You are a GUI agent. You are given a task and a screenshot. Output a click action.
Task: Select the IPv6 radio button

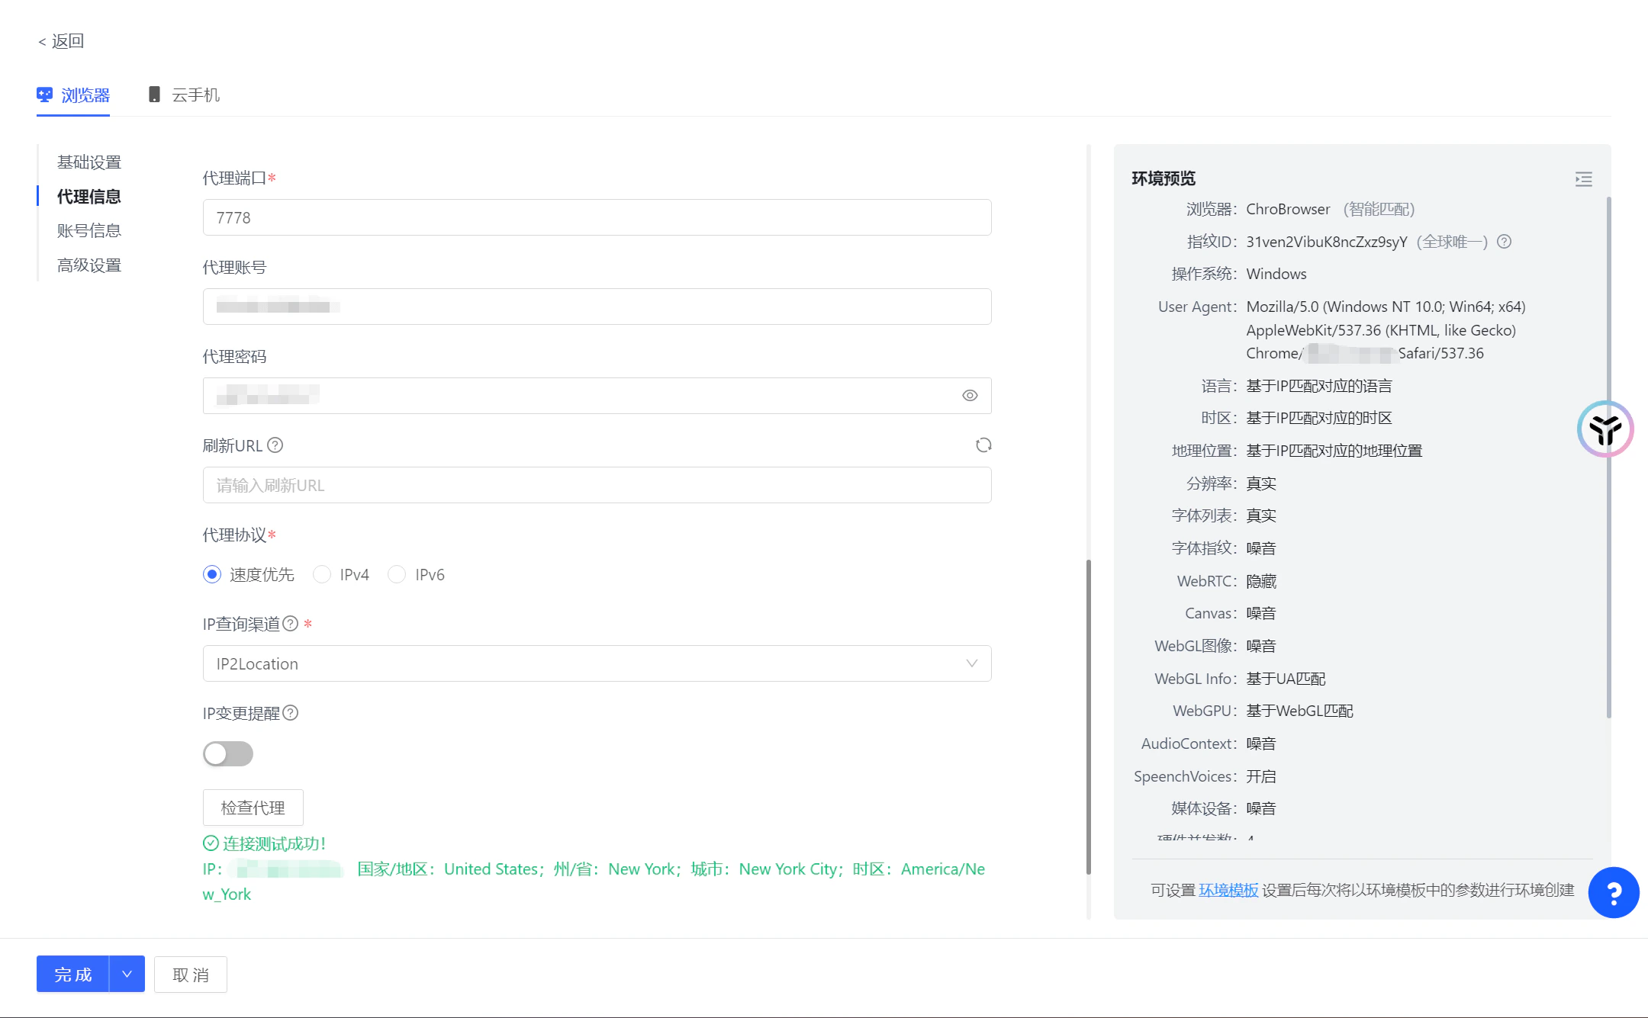point(397,575)
